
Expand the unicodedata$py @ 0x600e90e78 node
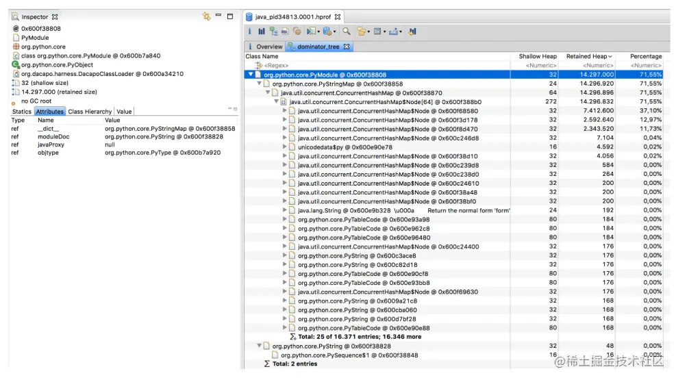[x=284, y=147]
